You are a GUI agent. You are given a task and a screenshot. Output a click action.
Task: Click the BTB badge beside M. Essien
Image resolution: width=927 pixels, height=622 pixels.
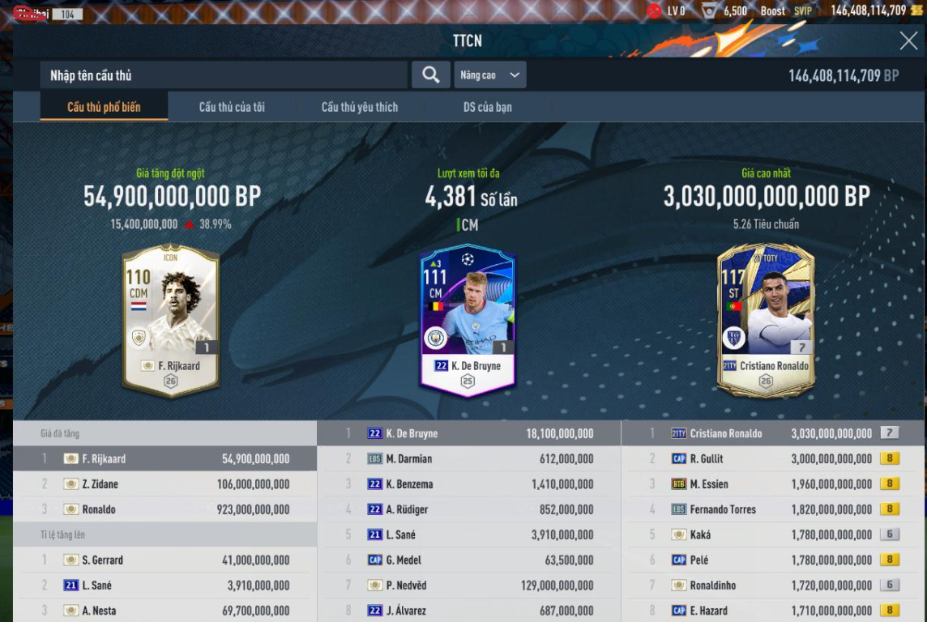(x=679, y=484)
